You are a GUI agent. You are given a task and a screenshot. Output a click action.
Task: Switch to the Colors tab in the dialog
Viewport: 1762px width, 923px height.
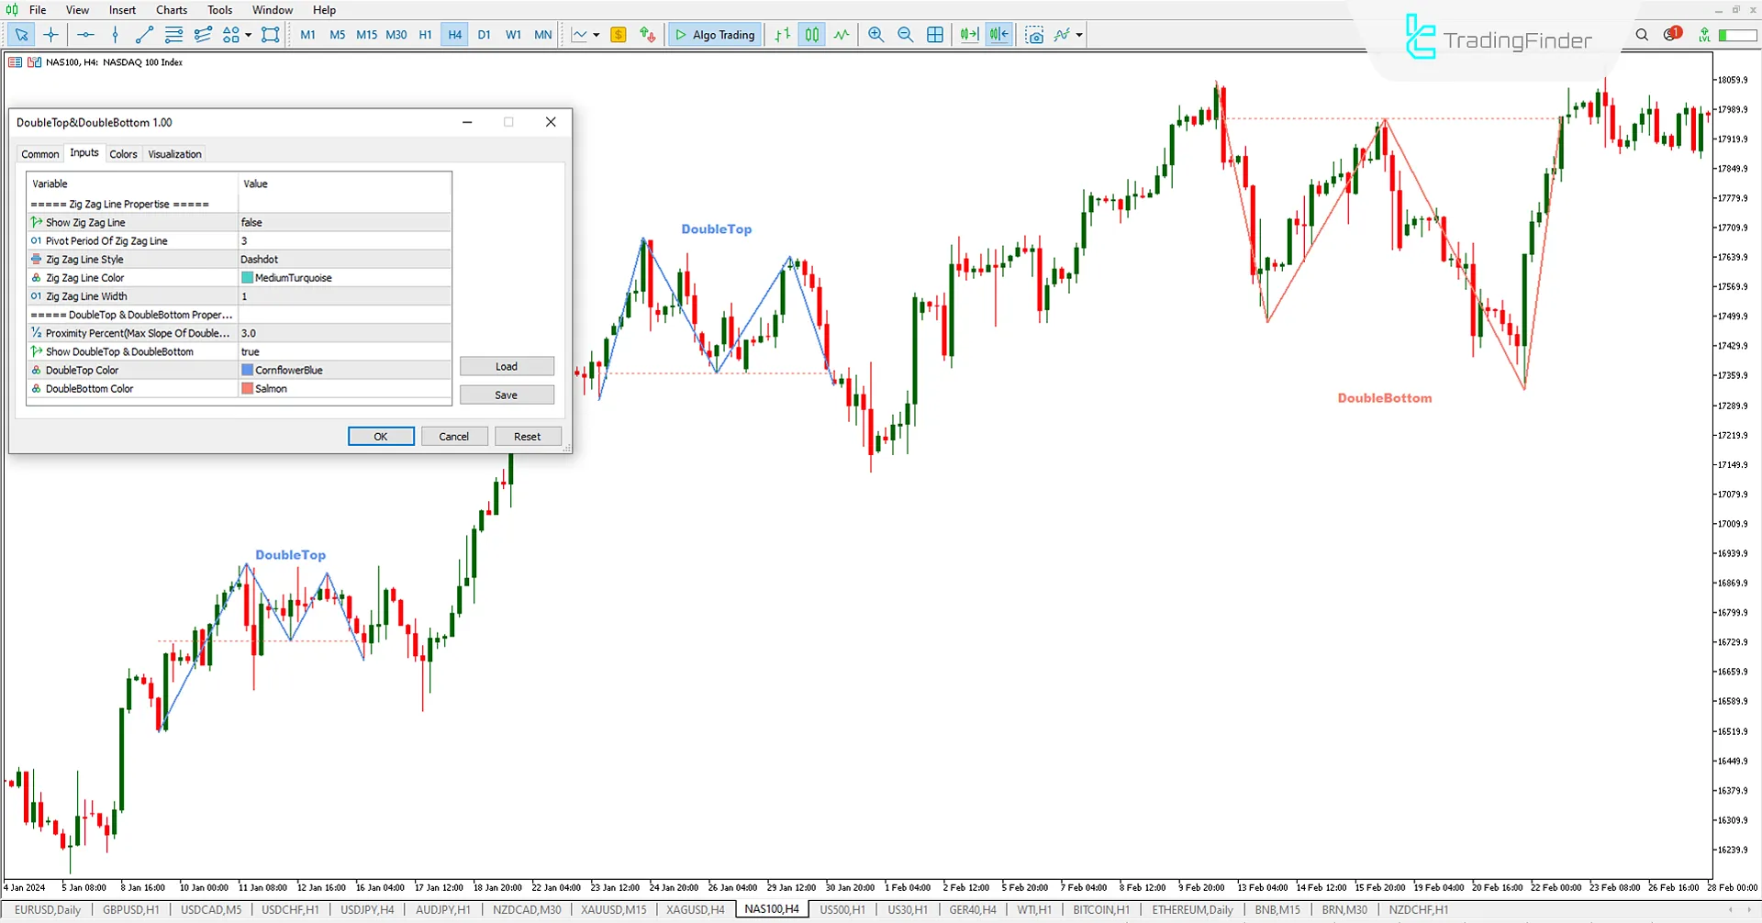coord(123,153)
